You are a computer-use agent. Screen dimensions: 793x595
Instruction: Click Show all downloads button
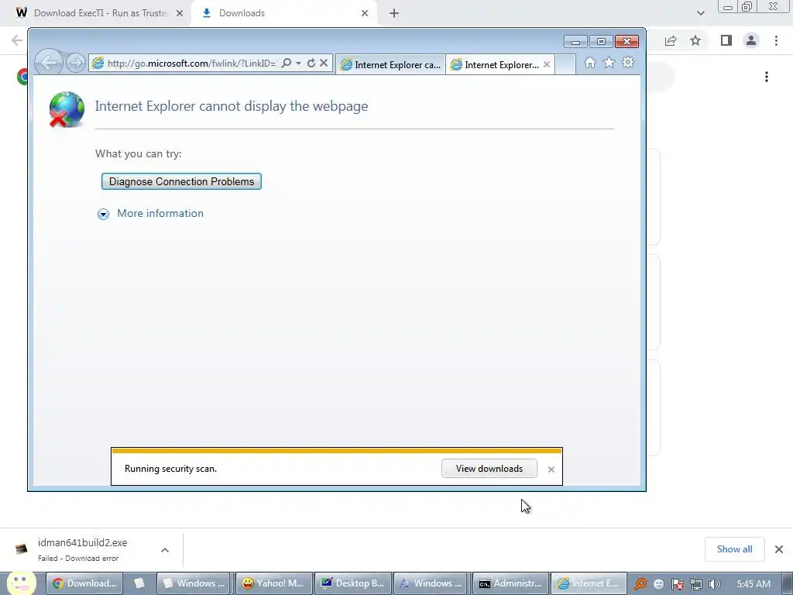(x=734, y=549)
